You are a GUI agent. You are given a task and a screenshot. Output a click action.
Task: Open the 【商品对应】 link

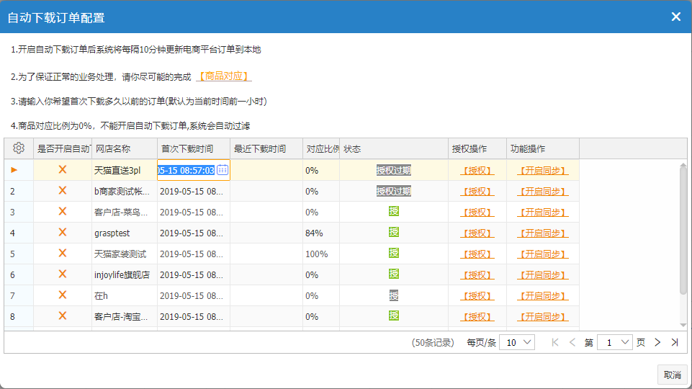click(x=224, y=76)
